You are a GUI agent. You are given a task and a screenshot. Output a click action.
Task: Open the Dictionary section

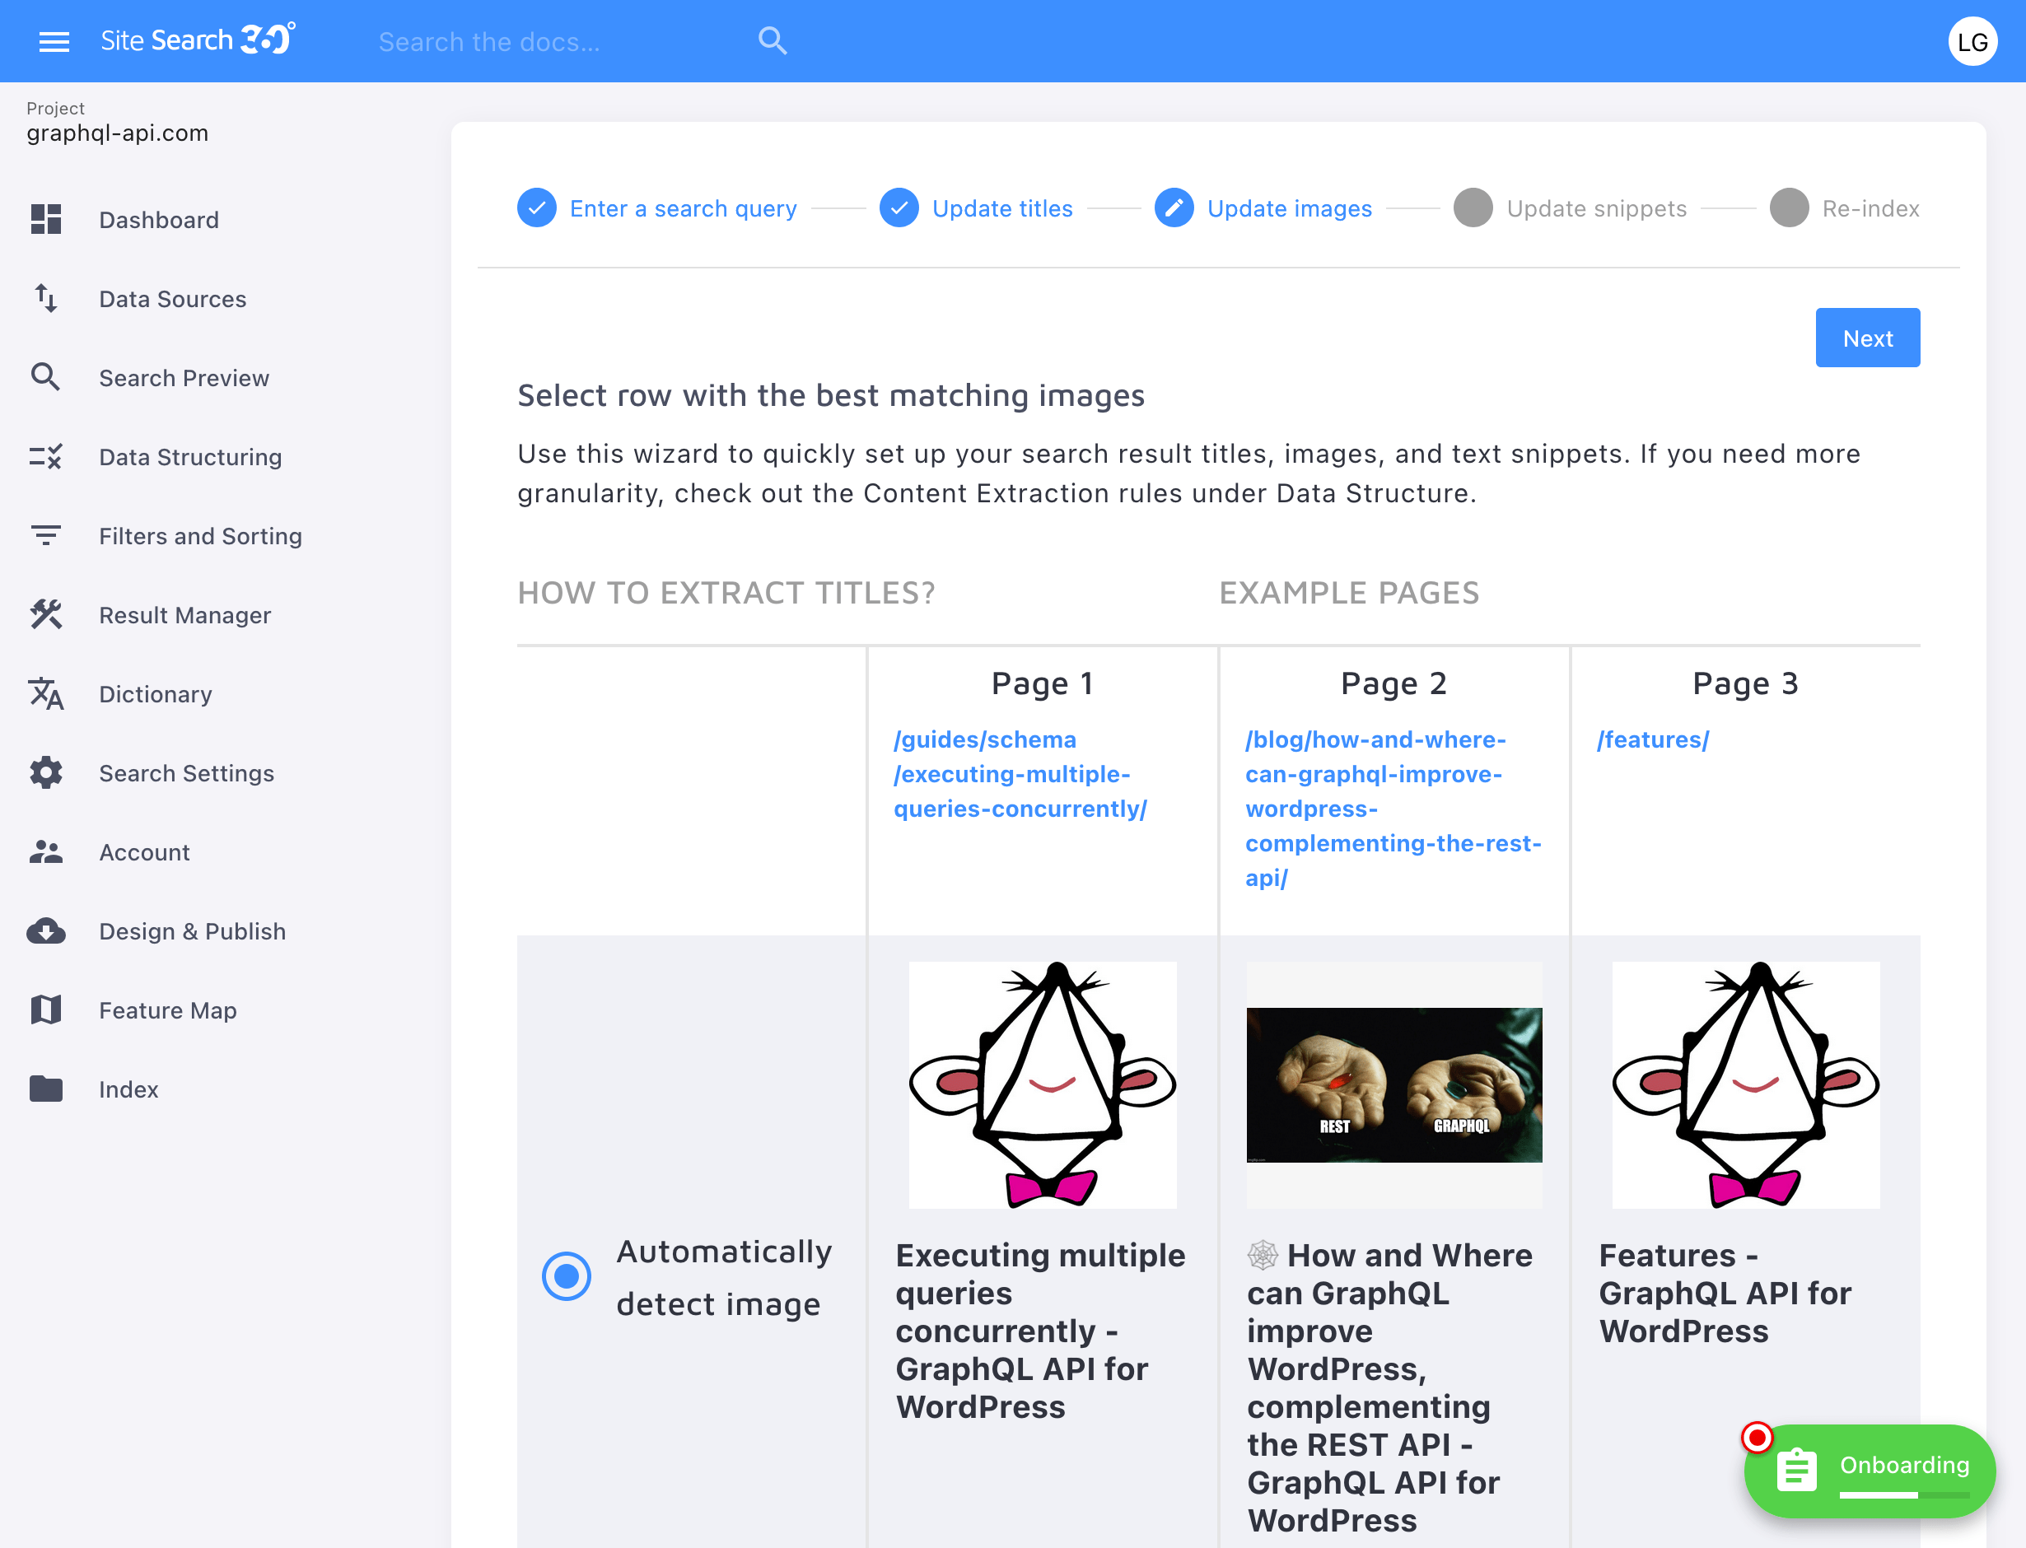point(155,694)
